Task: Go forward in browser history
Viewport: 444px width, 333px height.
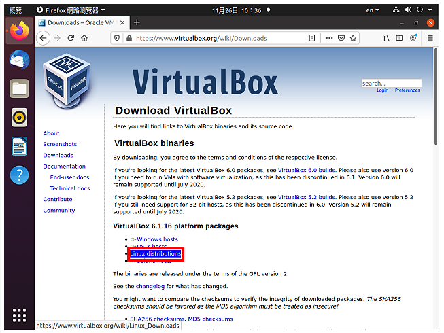Action: pos(57,38)
